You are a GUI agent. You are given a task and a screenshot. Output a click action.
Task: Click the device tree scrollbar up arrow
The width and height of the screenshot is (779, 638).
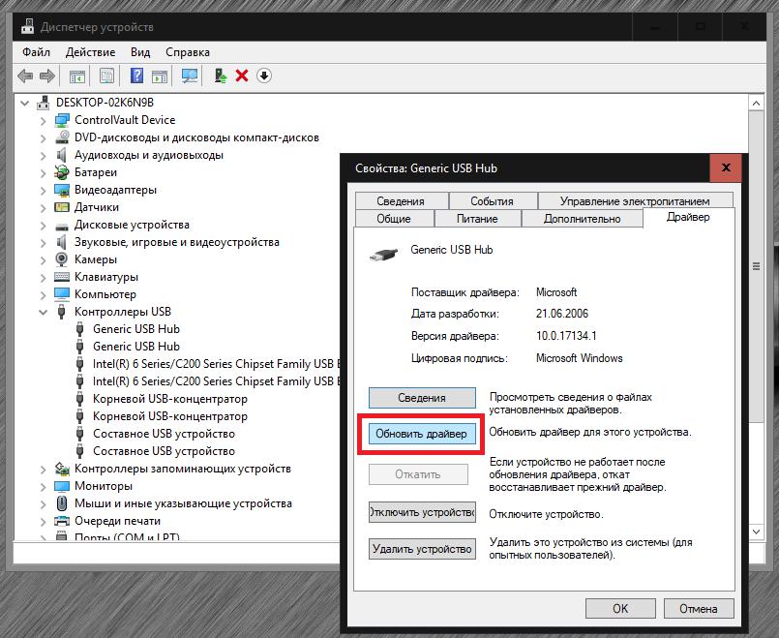pyautogui.click(x=756, y=103)
